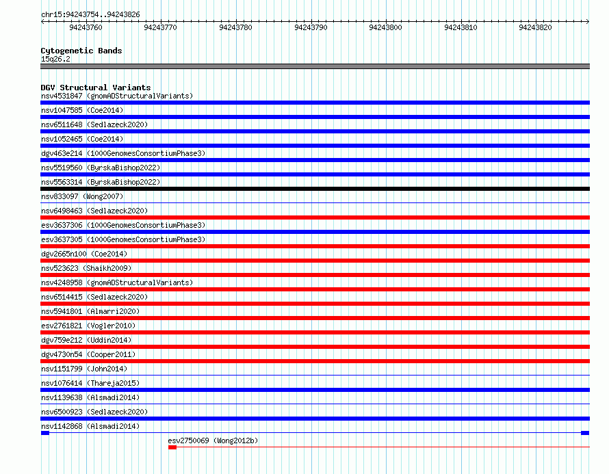Viewport: 609px width, 474px height.
Task: Select the nsv833097 (Wong2007) label
Action: click(x=82, y=196)
